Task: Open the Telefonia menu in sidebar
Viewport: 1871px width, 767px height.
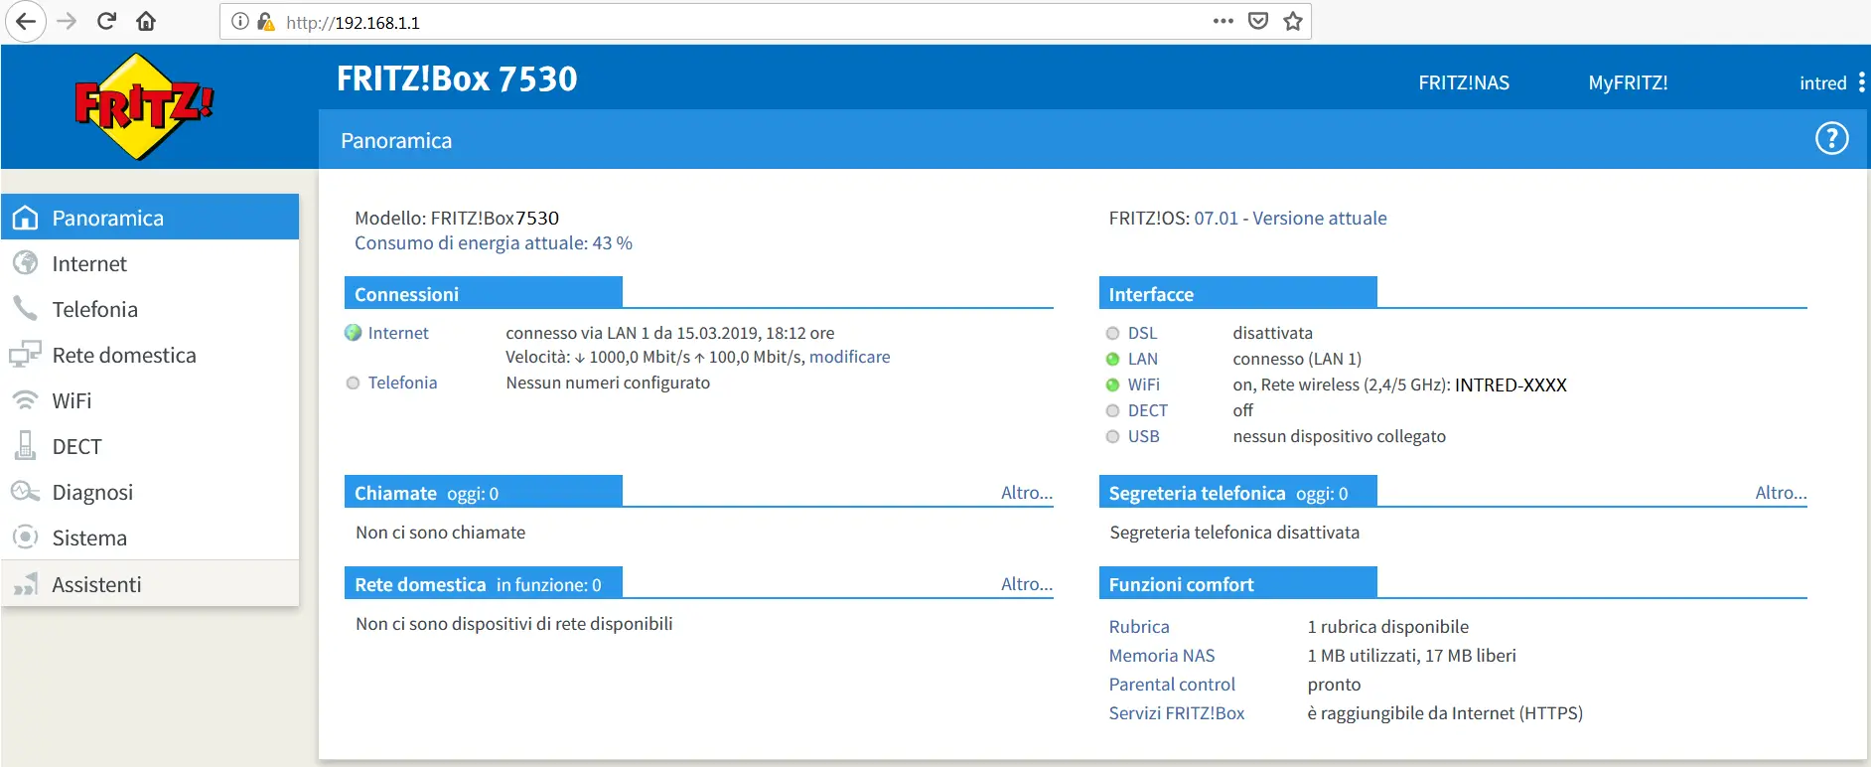Action: pyautogui.click(x=150, y=309)
